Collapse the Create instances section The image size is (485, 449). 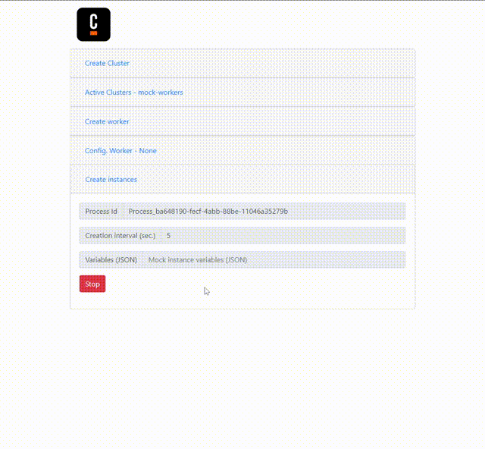point(111,180)
